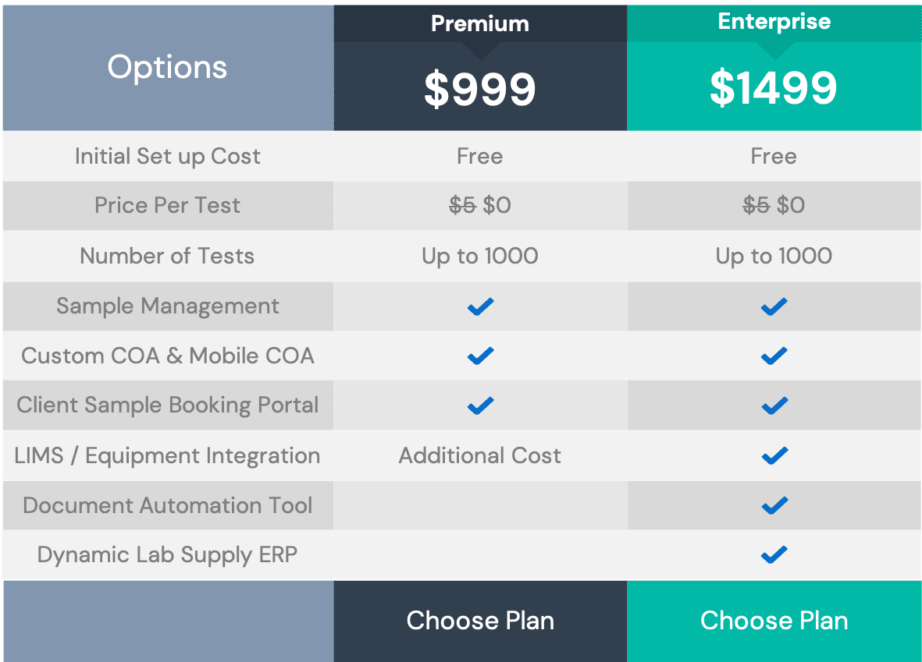
Task: Click Enterprise Dynamic Lab Supply ERP checkmark
Action: pyautogui.click(x=774, y=554)
